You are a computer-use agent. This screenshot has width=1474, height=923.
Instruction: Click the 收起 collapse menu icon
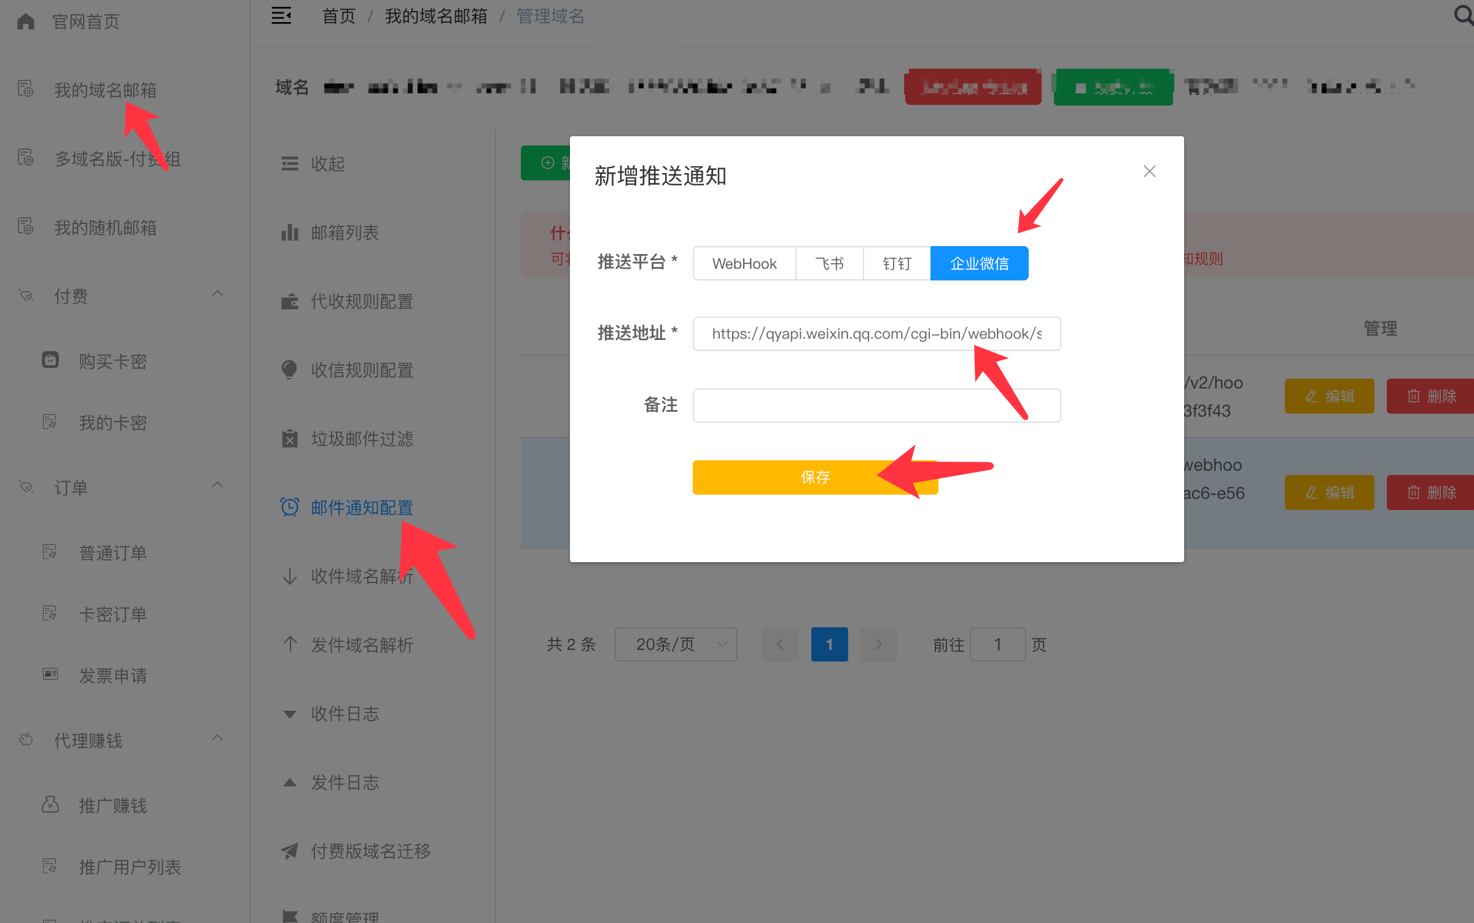click(290, 164)
